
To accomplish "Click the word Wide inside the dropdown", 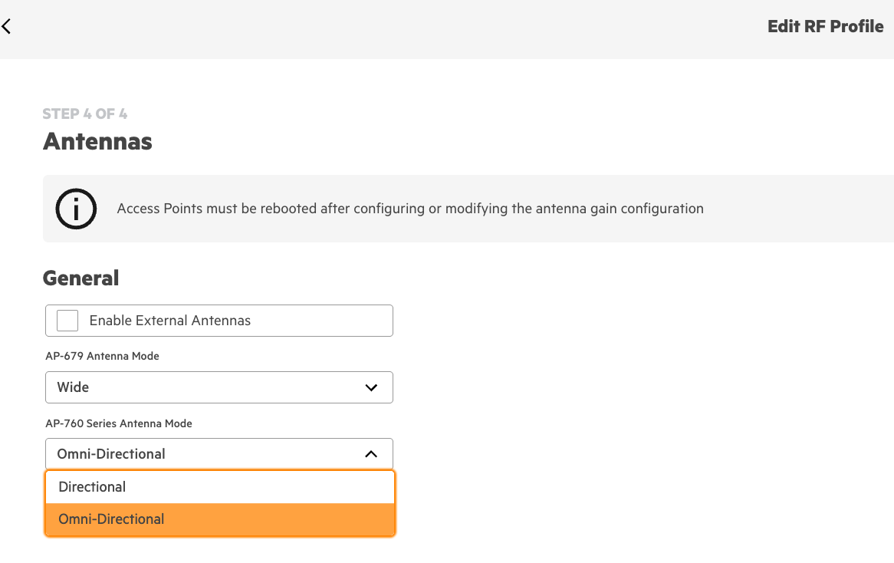I will tap(73, 387).
